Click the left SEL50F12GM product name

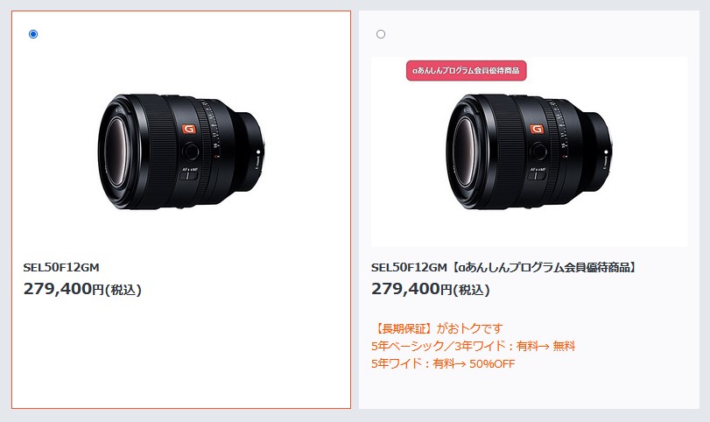click(x=61, y=267)
